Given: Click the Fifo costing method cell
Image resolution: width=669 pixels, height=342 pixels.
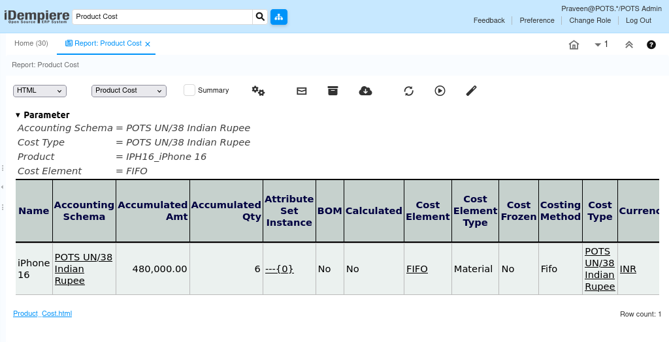Looking at the screenshot, I should click(560, 269).
